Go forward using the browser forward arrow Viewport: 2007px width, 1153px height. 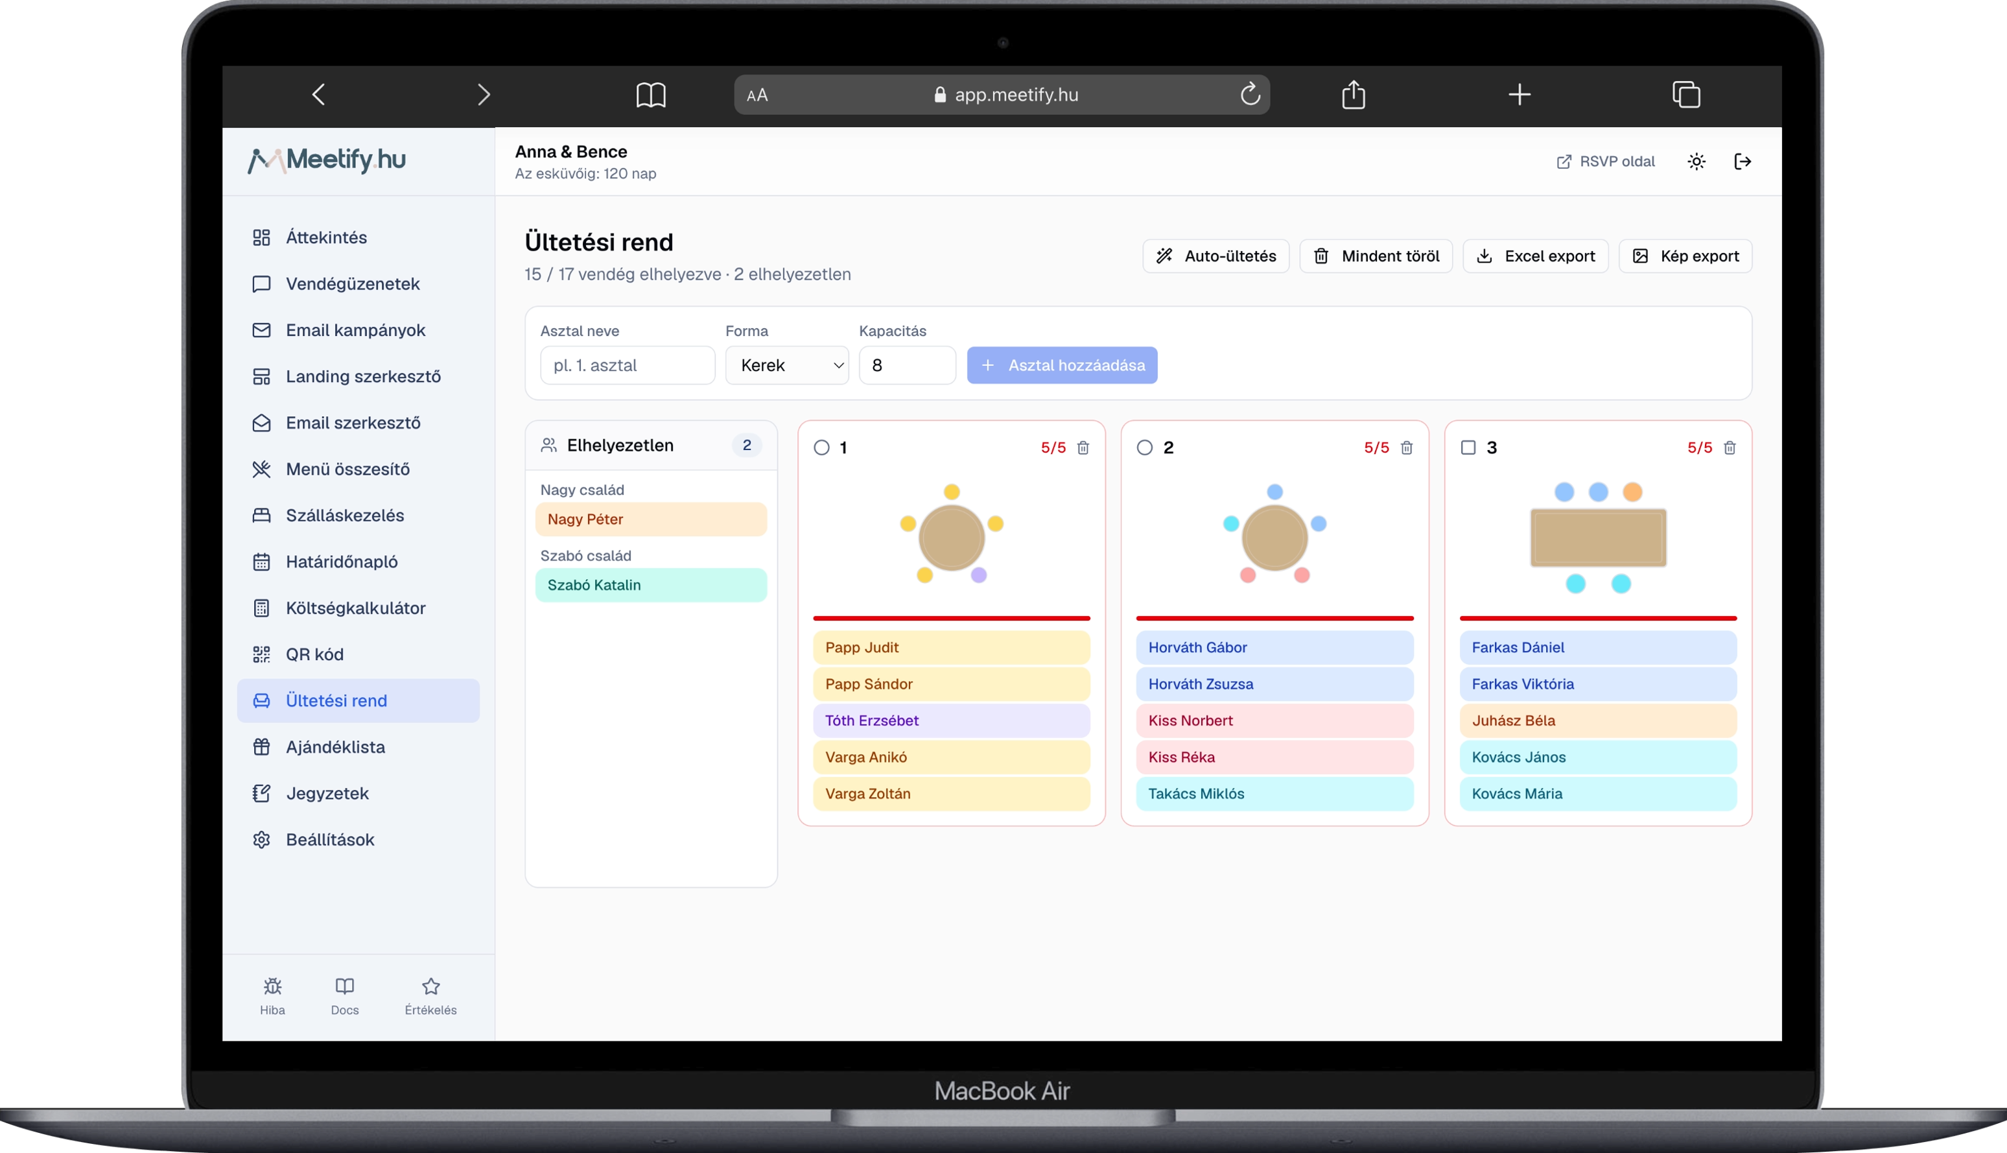[484, 95]
